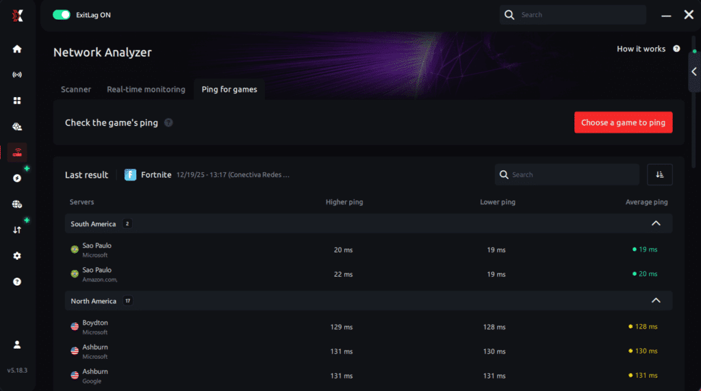Open the up-down arrows traffic sidebar icon
The width and height of the screenshot is (701, 391).
coord(17,230)
